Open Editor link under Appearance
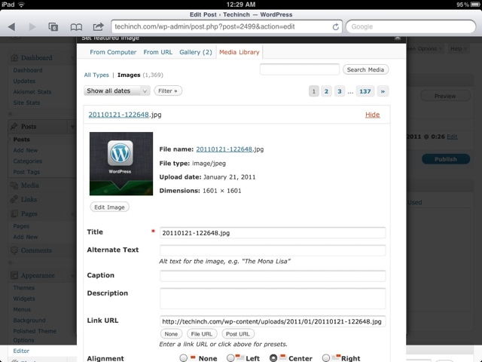Screen dimensions: 482x362 tap(21, 351)
